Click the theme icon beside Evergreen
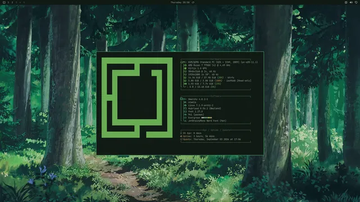 click(x=185, y=118)
